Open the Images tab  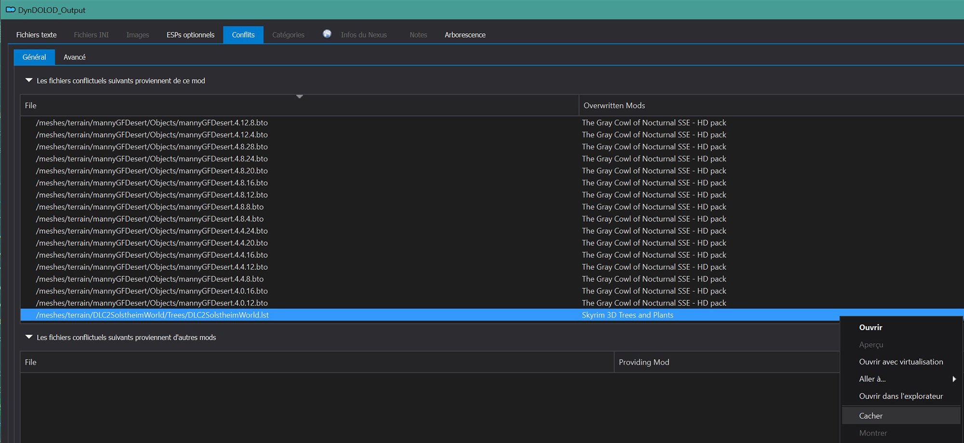137,35
